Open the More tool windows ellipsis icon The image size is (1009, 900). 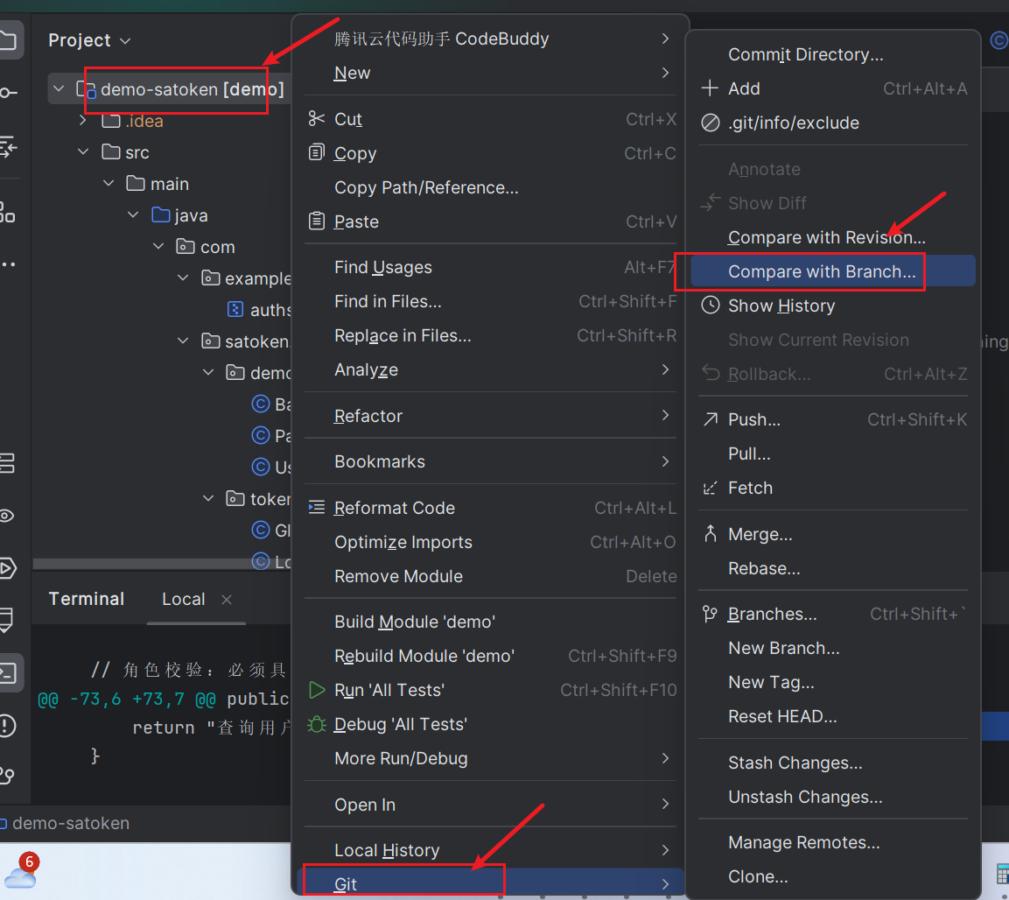pyautogui.click(x=8, y=264)
